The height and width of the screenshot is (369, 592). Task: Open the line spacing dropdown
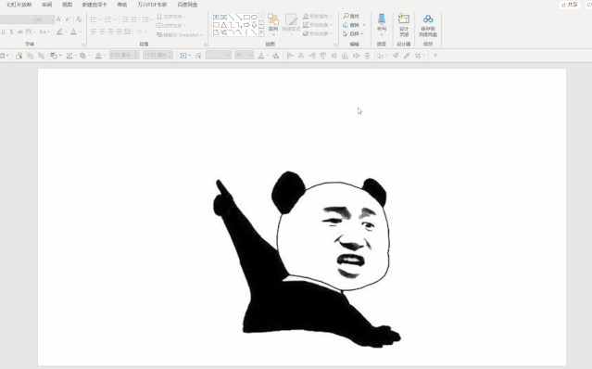point(147,19)
